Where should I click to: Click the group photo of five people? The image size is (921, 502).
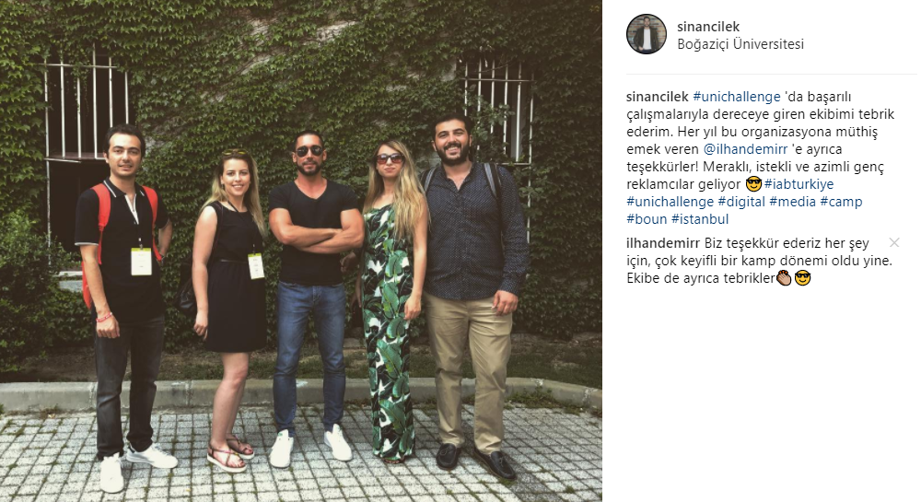(301, 251)
